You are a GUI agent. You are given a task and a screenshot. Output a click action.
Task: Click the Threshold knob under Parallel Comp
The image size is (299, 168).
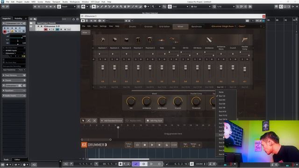196,101
